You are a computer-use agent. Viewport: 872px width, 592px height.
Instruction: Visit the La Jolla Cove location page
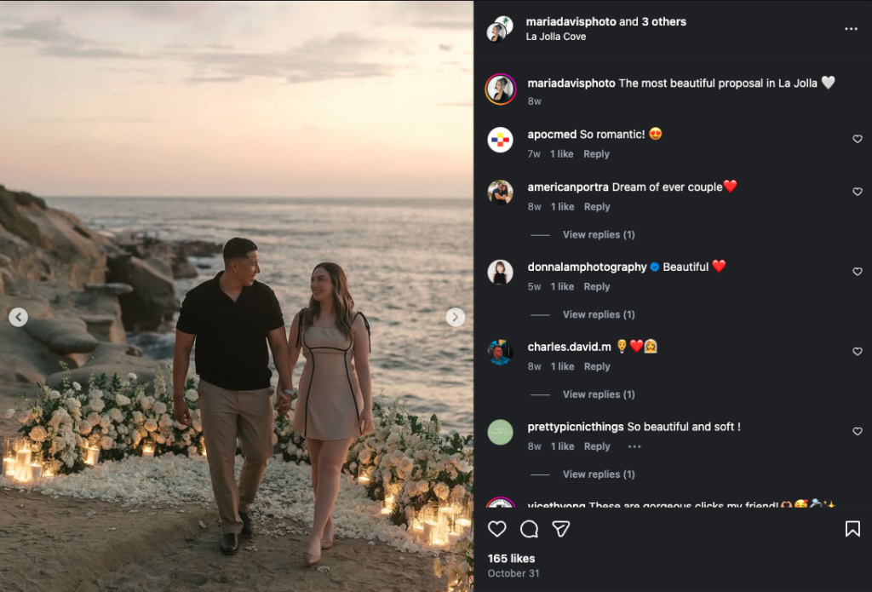555,37
